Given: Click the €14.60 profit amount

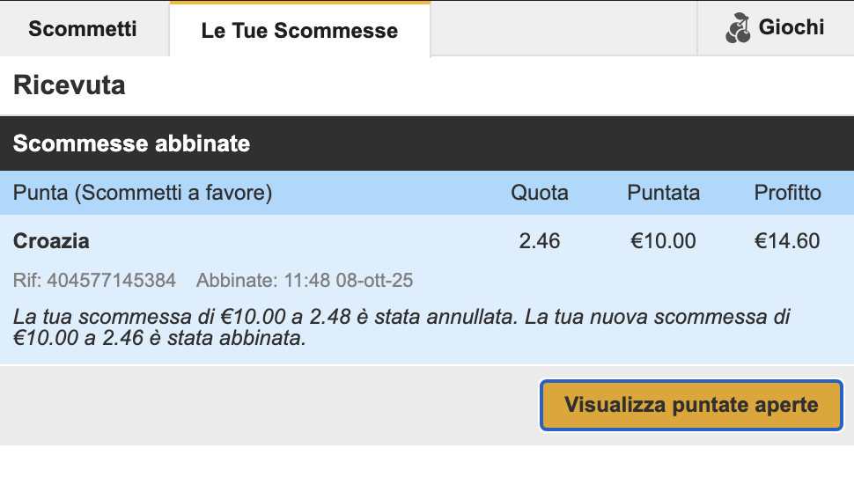Looking at the screenshot, I should (787, 240).
